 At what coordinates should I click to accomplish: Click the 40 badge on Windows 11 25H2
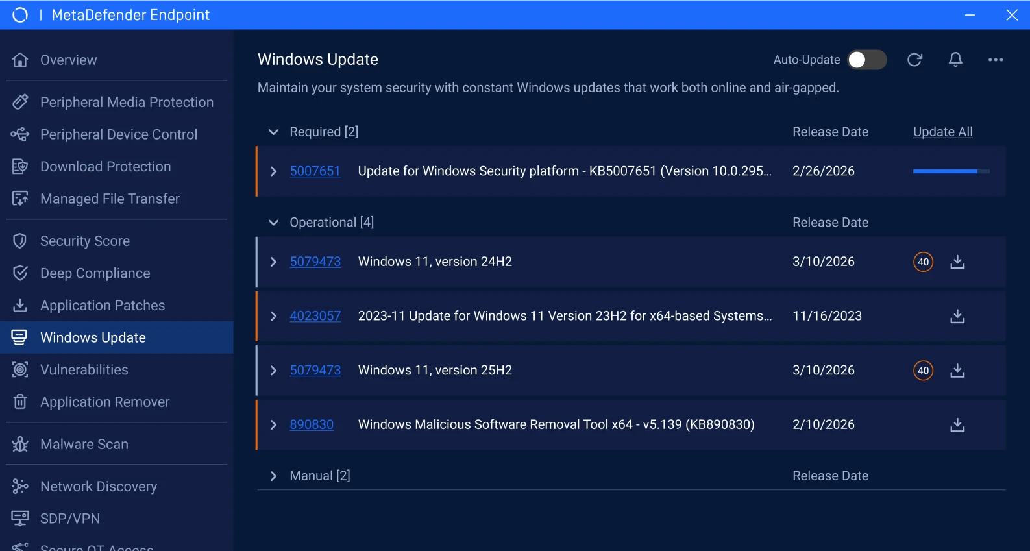pyautogui.click(x=923, y=371)
